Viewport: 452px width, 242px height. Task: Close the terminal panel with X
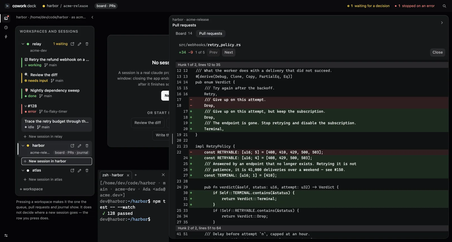[163, 175]
